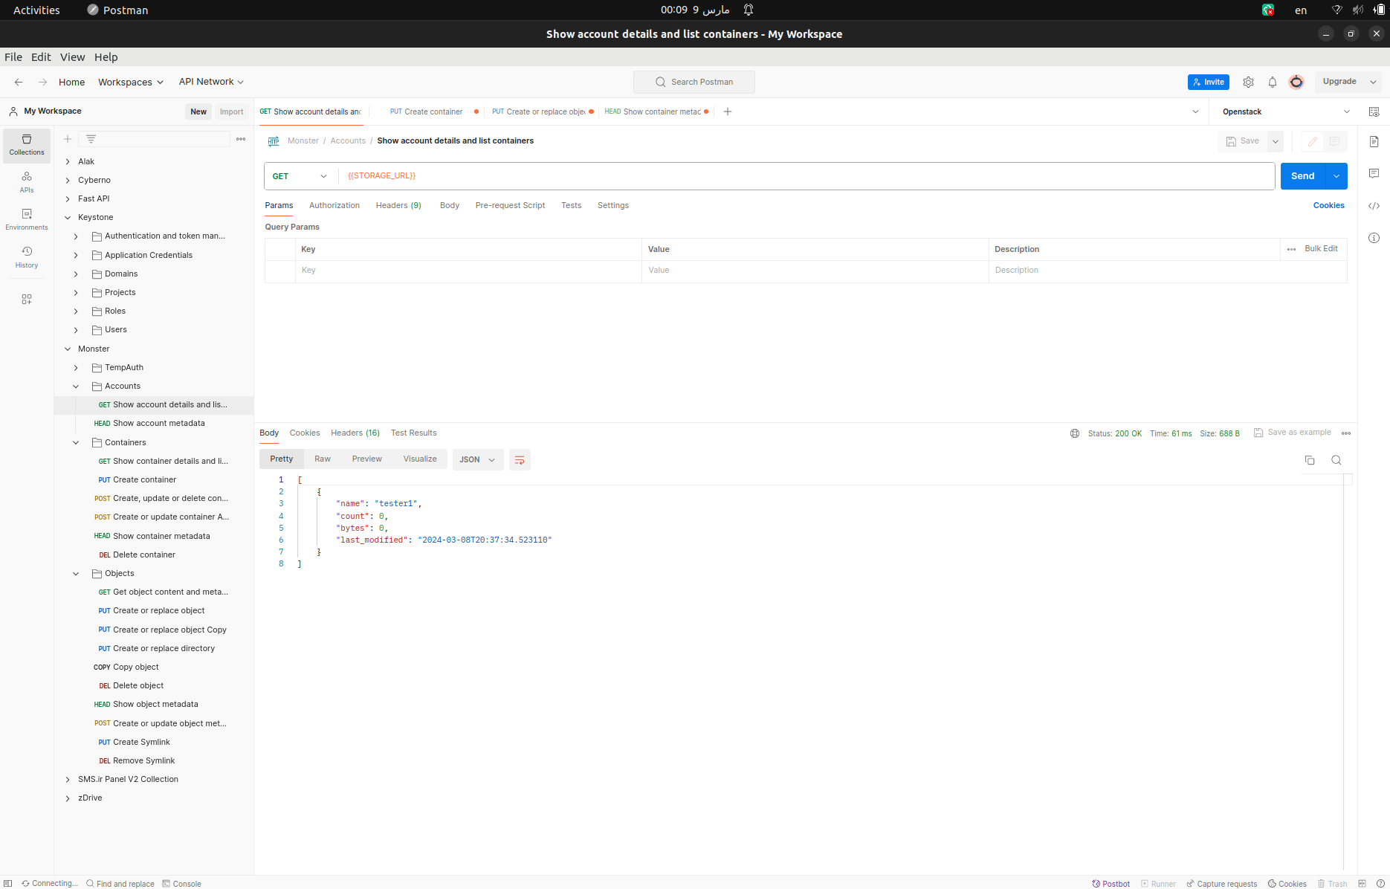1390x889 pixels.
Task: Toggle the response line wrap icon
Action: coord(520,460)
